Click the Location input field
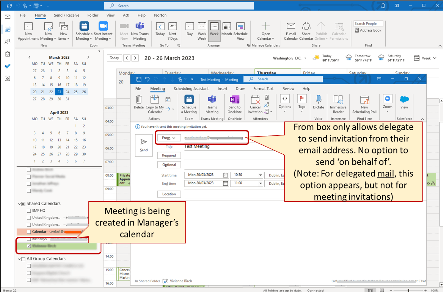 pos(169,194)
